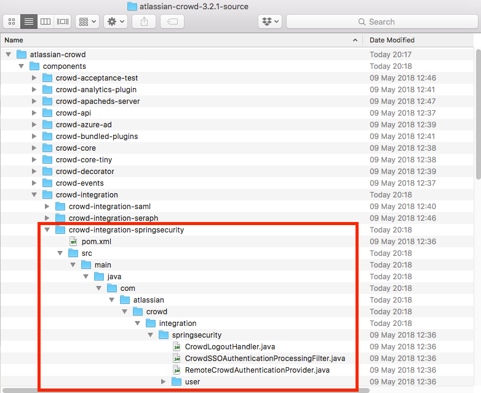Expand the crowd-core folder
The width and height of the screenshot is (481, 393).
click(34, 148)
